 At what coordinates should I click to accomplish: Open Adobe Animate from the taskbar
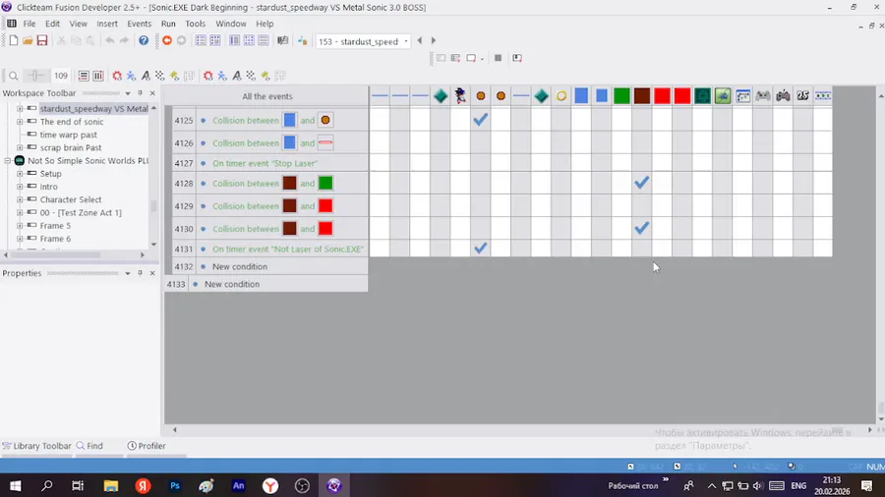click(238, 486)
